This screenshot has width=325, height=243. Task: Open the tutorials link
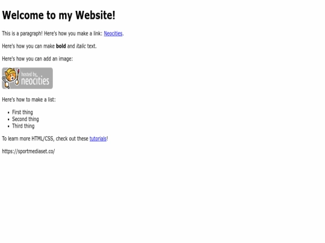point(98,139)
